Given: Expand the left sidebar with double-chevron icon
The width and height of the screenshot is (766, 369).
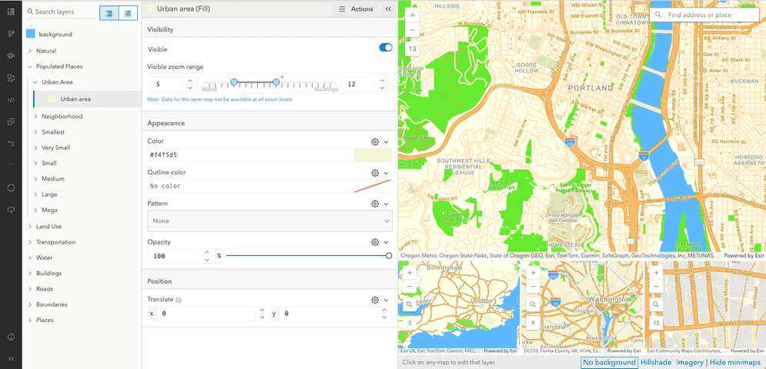Looking at the screenshot, I should tap(11, 358).
